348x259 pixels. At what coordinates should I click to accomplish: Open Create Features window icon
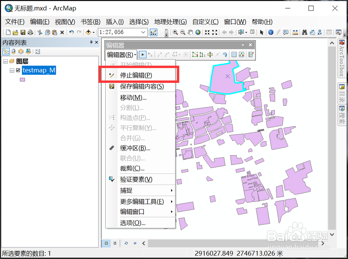(251, 54)
